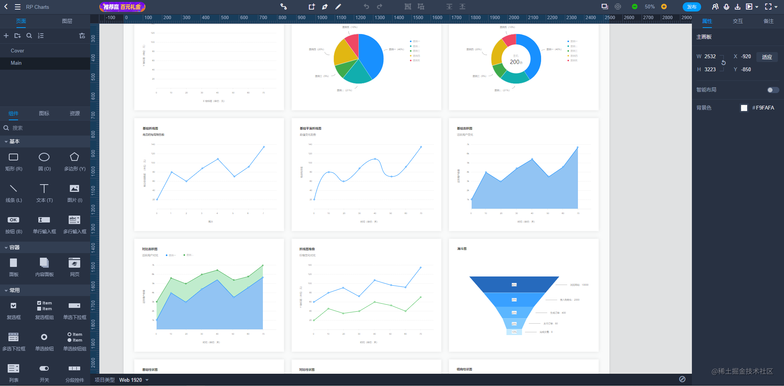Collapse the 基本 section
Screen dimensions: 784x386
tap(45, 141)
